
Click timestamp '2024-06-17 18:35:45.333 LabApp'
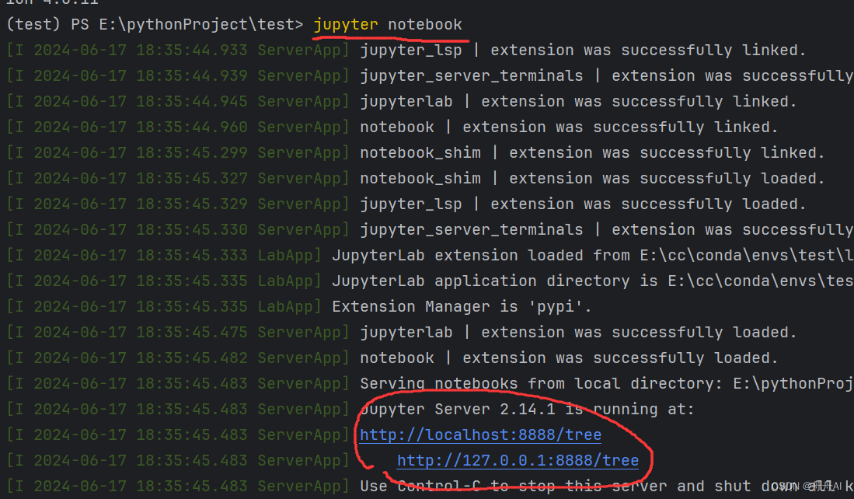pyautogui.click(x=164, y=256)
